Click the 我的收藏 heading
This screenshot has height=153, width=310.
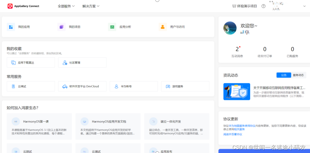(14, 49)
